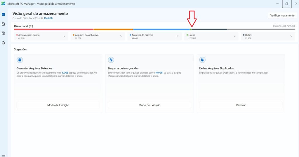Click Modo de Exibição under Limpar arquivos grandes
The height and width of the screenshot is (157, 299).
pyautogui.click(x=149, y=105)
